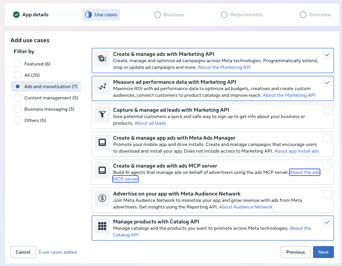The image size is (342, 266).
Task: Click the Create & manage ads with Marketing API title
Action: point(164,54)
